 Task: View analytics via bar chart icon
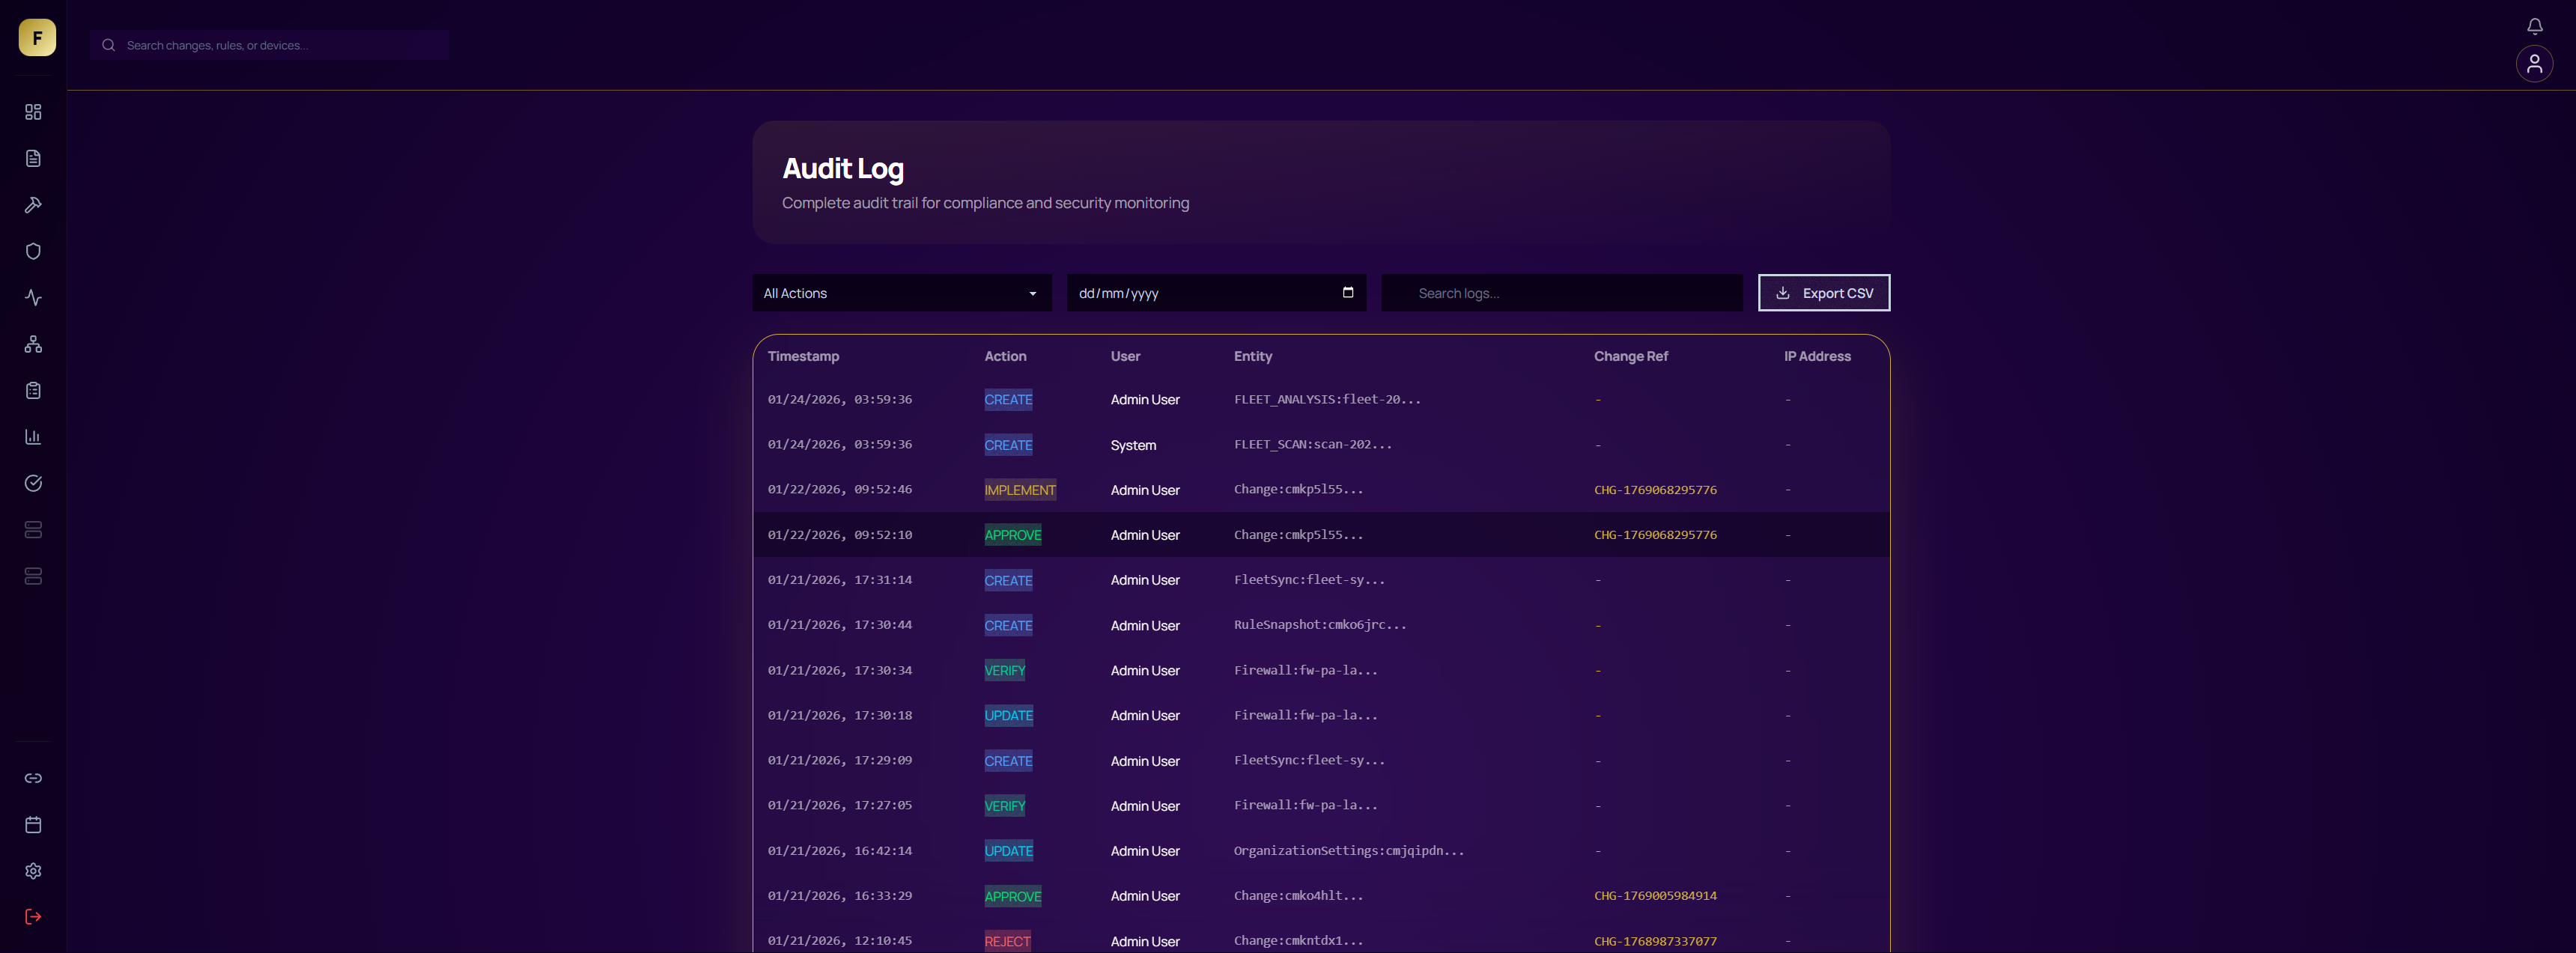click(x=33, y=436)
